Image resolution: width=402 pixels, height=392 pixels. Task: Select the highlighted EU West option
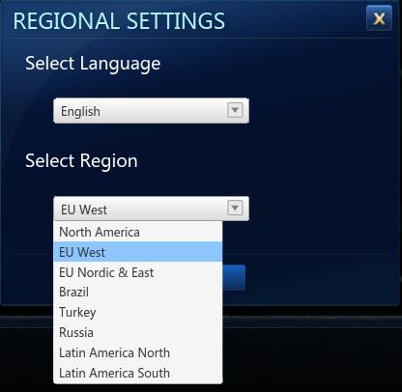tap(138, 252)
